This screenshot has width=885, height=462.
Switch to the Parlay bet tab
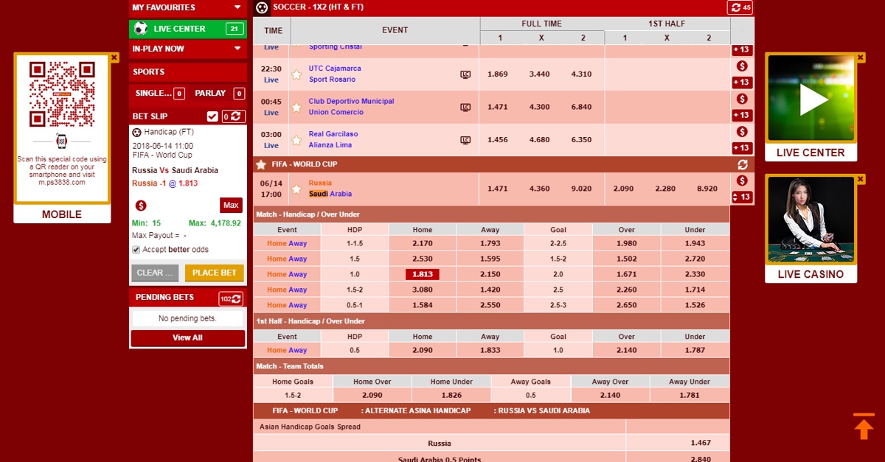[x=218, y=94]
